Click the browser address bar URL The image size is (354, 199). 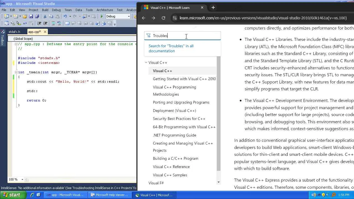(263, 18)
